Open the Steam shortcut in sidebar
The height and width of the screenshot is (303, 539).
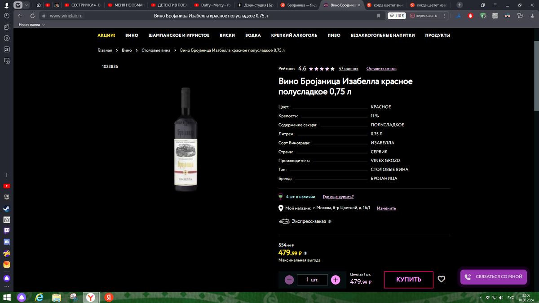(7, 209)
